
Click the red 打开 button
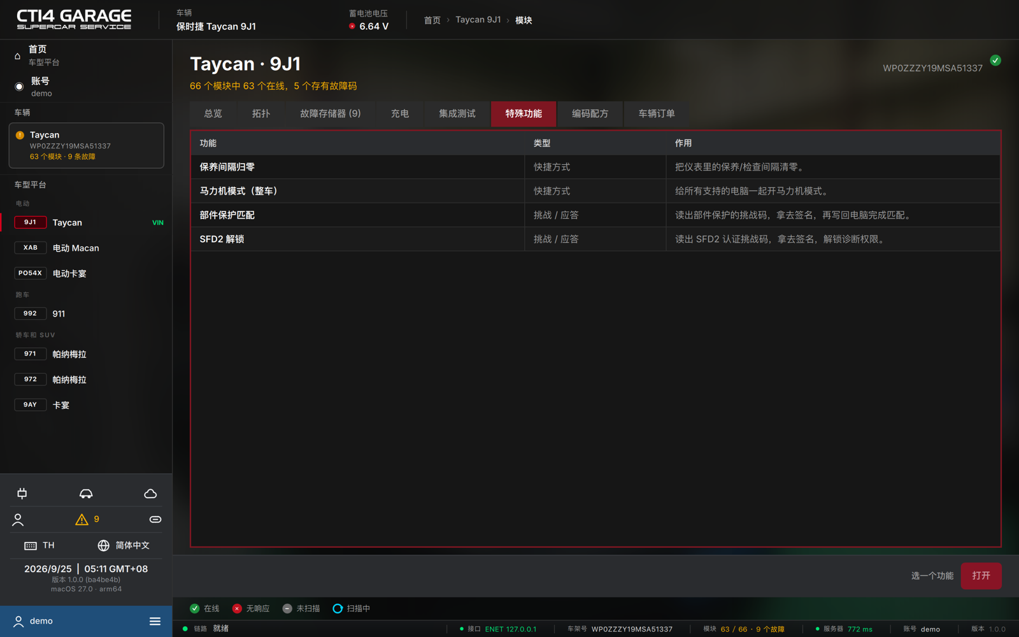(x=981, y=576)
